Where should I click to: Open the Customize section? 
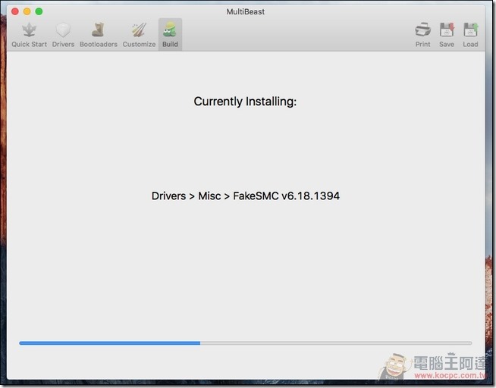tap(140, 35)
